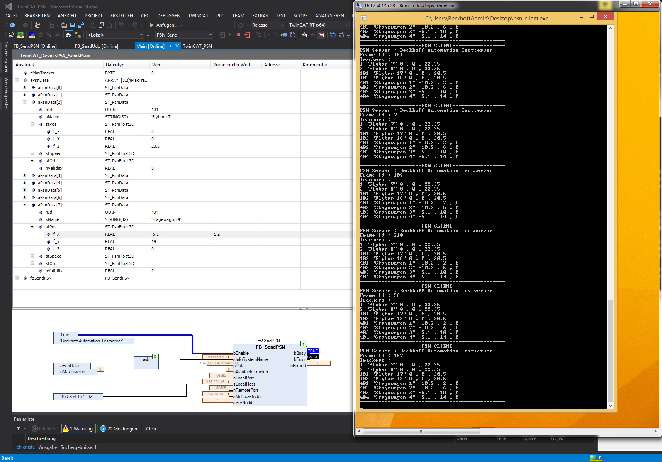Toggle the pin on the Main [Online] tab
The image size is (662, 462).
(170, 46)
